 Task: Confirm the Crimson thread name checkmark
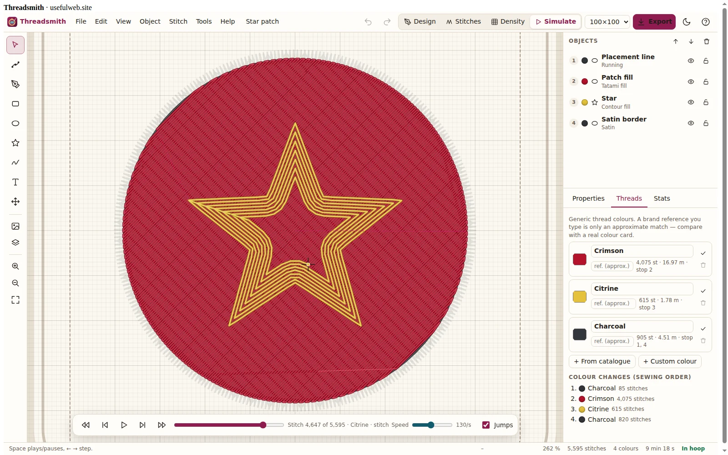[x=703, y=253]
